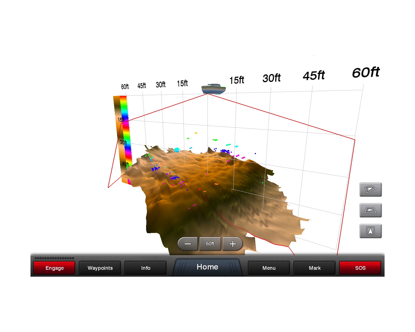Zoom out with the minus button
The height and width of the screenshot is (332, 415).
click(x=188, y=244)
